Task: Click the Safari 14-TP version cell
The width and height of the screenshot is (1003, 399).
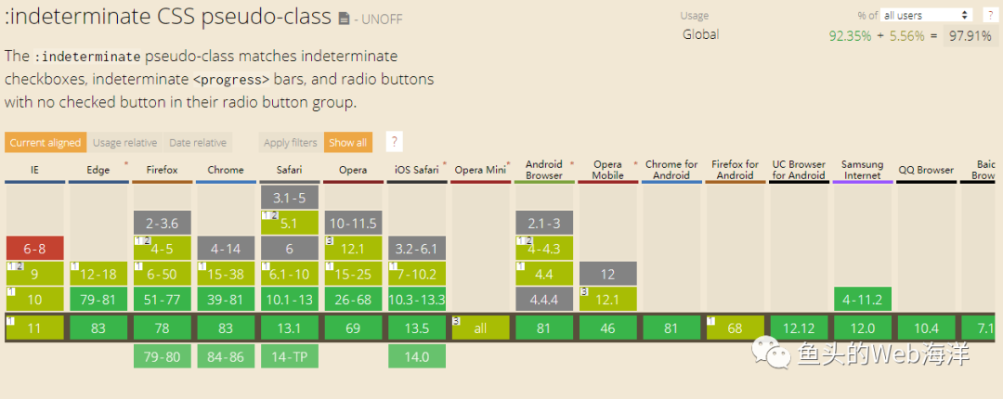Action: click(x=290, y=356)
